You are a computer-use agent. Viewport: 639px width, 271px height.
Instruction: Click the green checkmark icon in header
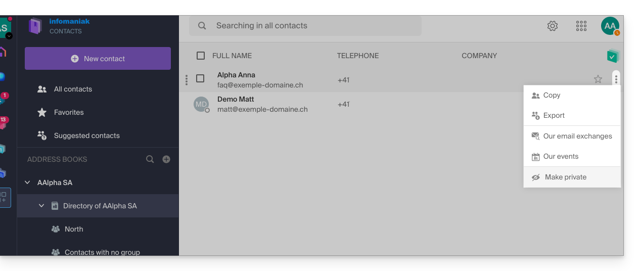point(612,56)
